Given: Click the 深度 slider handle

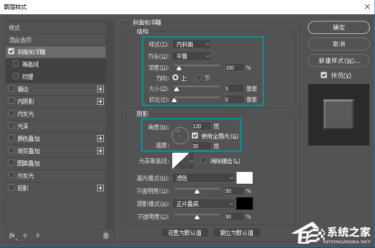Looking at the screenshot, I should coord(178,69).
